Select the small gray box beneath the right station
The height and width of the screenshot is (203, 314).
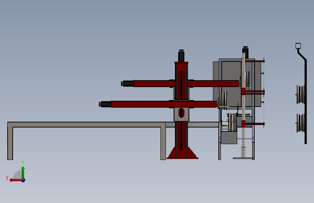[229, 138]
